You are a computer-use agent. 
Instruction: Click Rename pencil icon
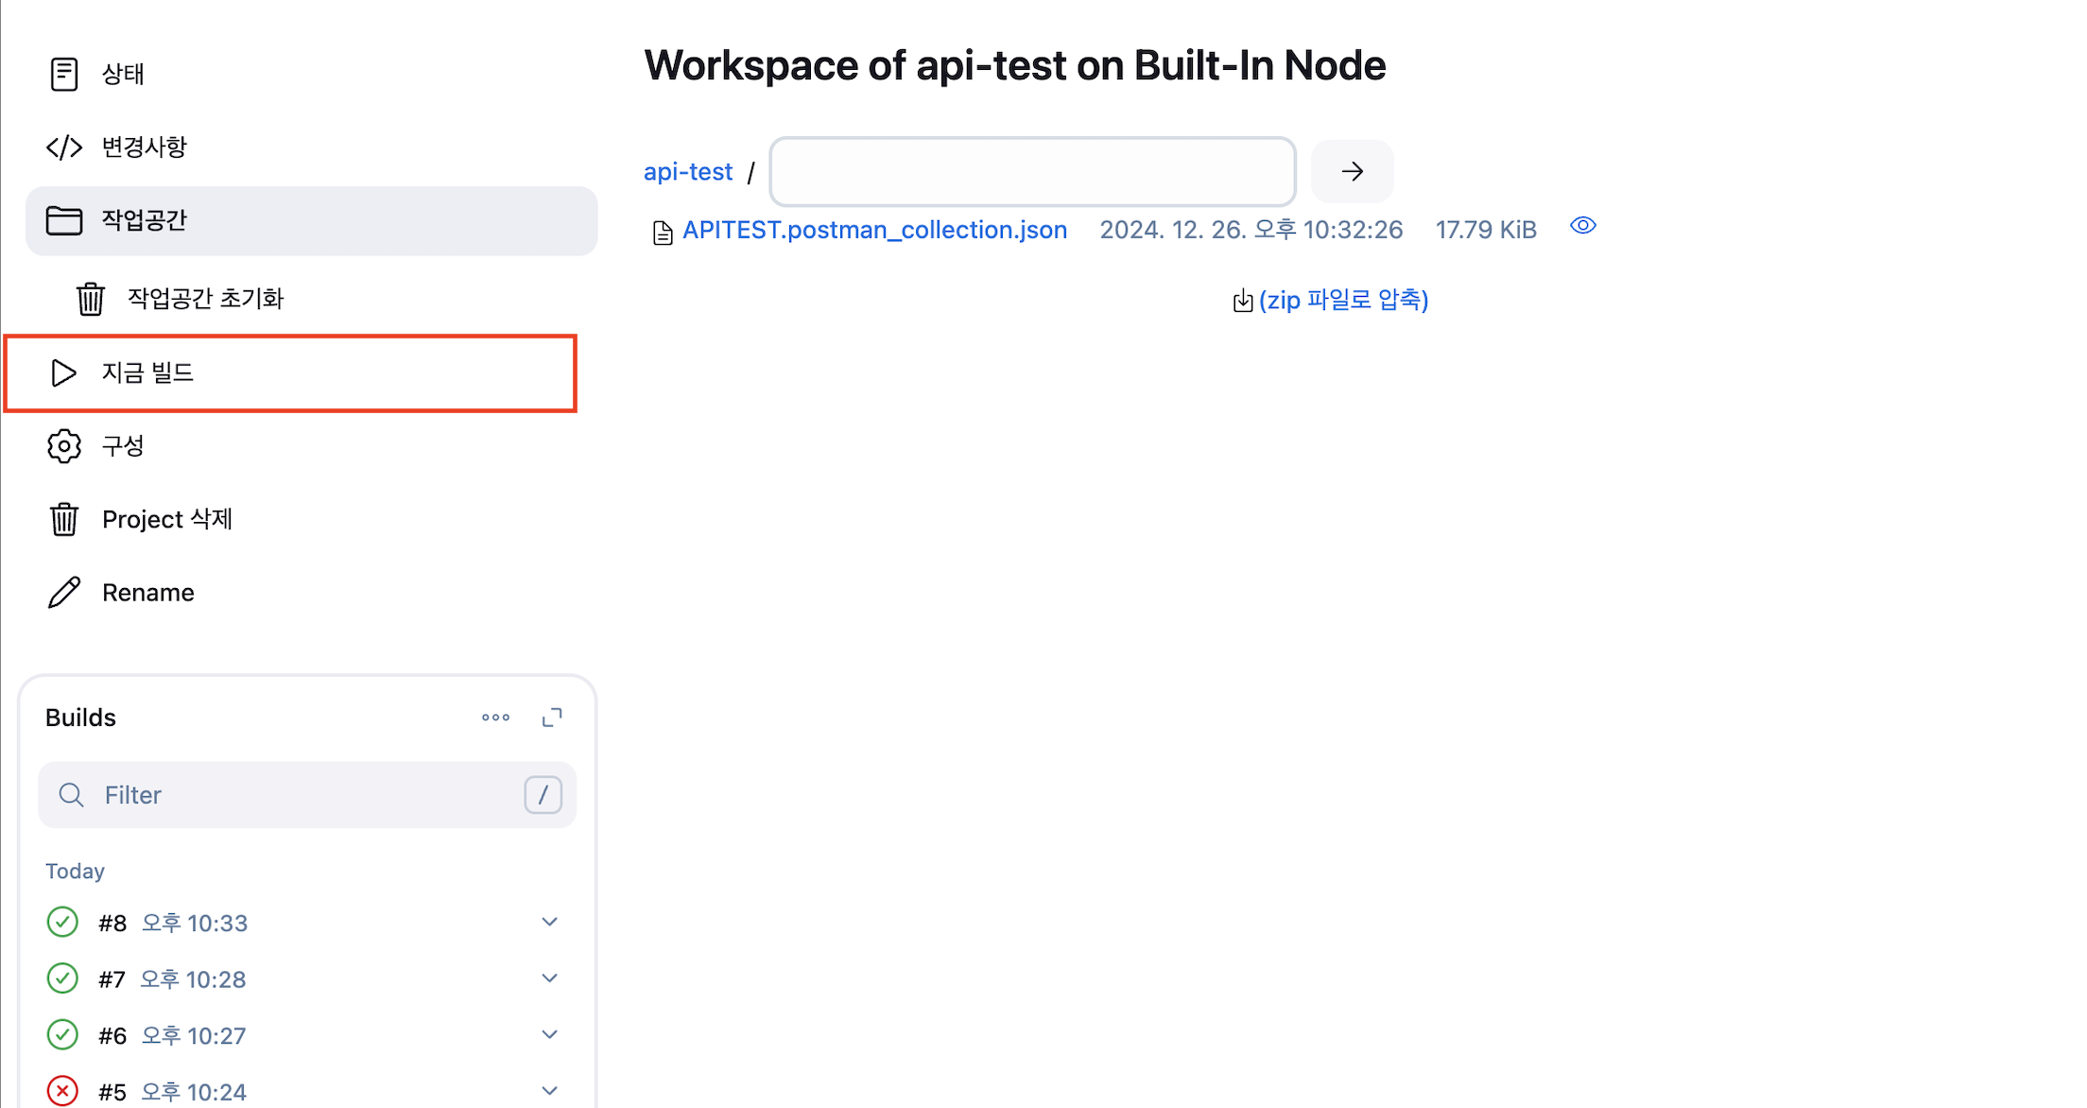63,593
